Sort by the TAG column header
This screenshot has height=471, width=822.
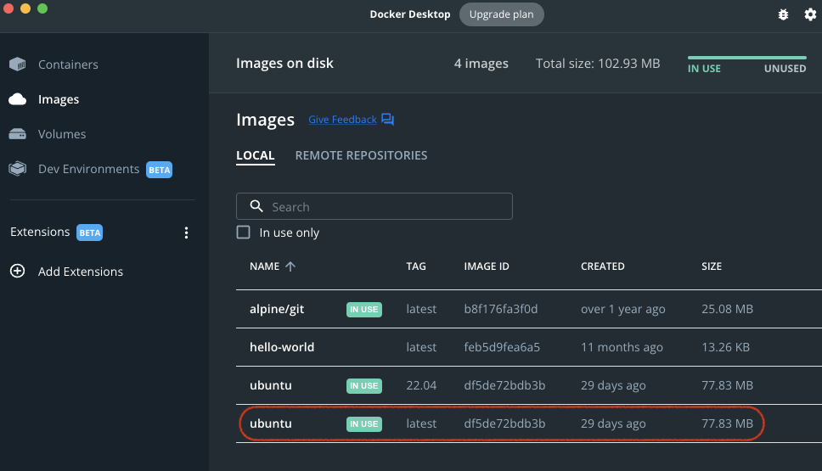click(x=416, y=266)
